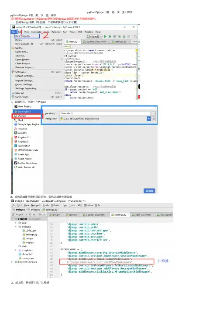Expand the templates folder
Viewport: 220px width, 312px height.
tap(16, 250)
